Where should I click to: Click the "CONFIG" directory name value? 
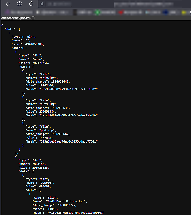(x=47, y=183)
